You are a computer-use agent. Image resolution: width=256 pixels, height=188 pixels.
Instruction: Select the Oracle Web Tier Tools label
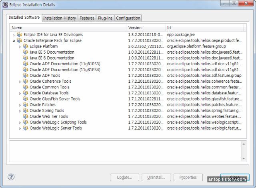point(49,116)
